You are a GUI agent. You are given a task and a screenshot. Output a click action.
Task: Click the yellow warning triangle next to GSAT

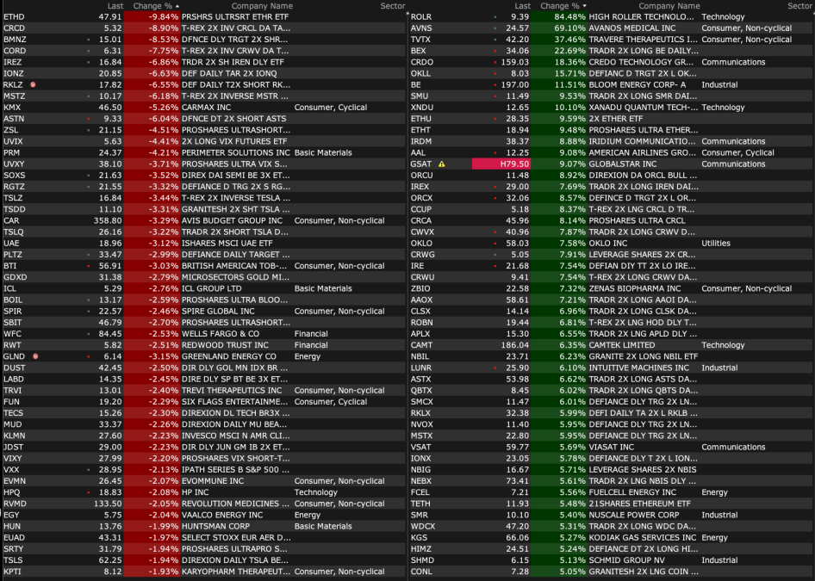[x=442, y=164]
